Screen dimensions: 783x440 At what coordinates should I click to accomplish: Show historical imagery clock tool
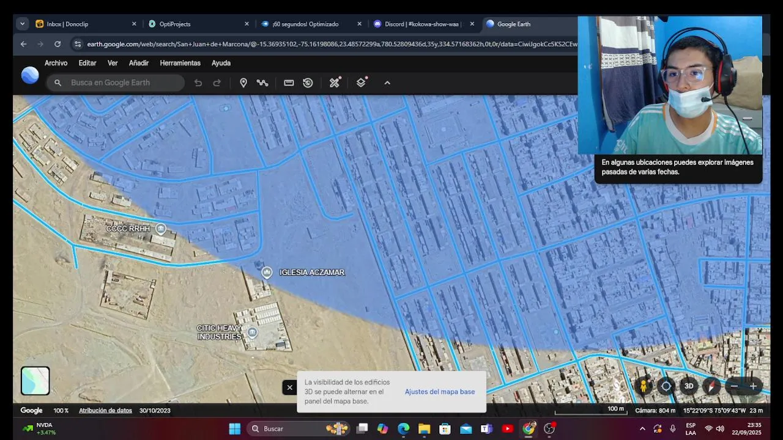pyautogui.click(x=308, y=82)
